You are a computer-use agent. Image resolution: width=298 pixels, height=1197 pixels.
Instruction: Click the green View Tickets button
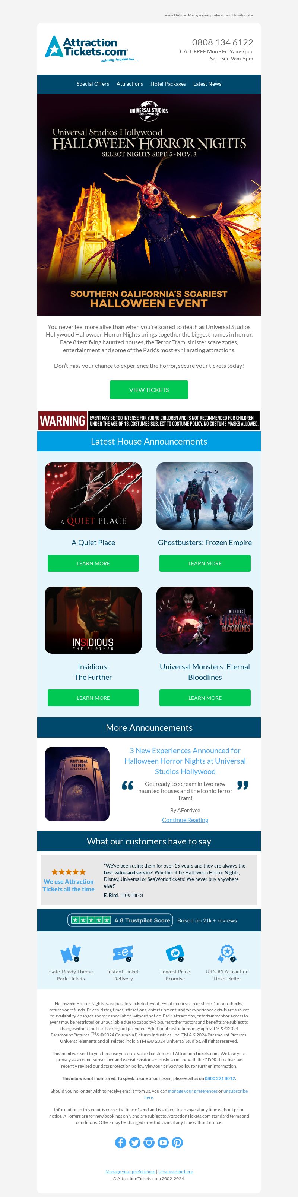pos(149,389)
